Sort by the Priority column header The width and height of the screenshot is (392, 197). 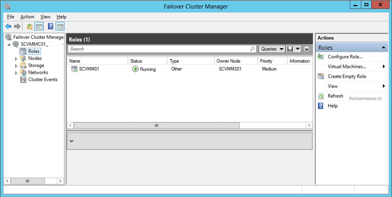pos(273,61)
